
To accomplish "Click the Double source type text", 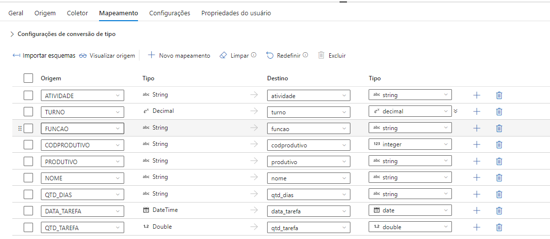I will [162, 226].
